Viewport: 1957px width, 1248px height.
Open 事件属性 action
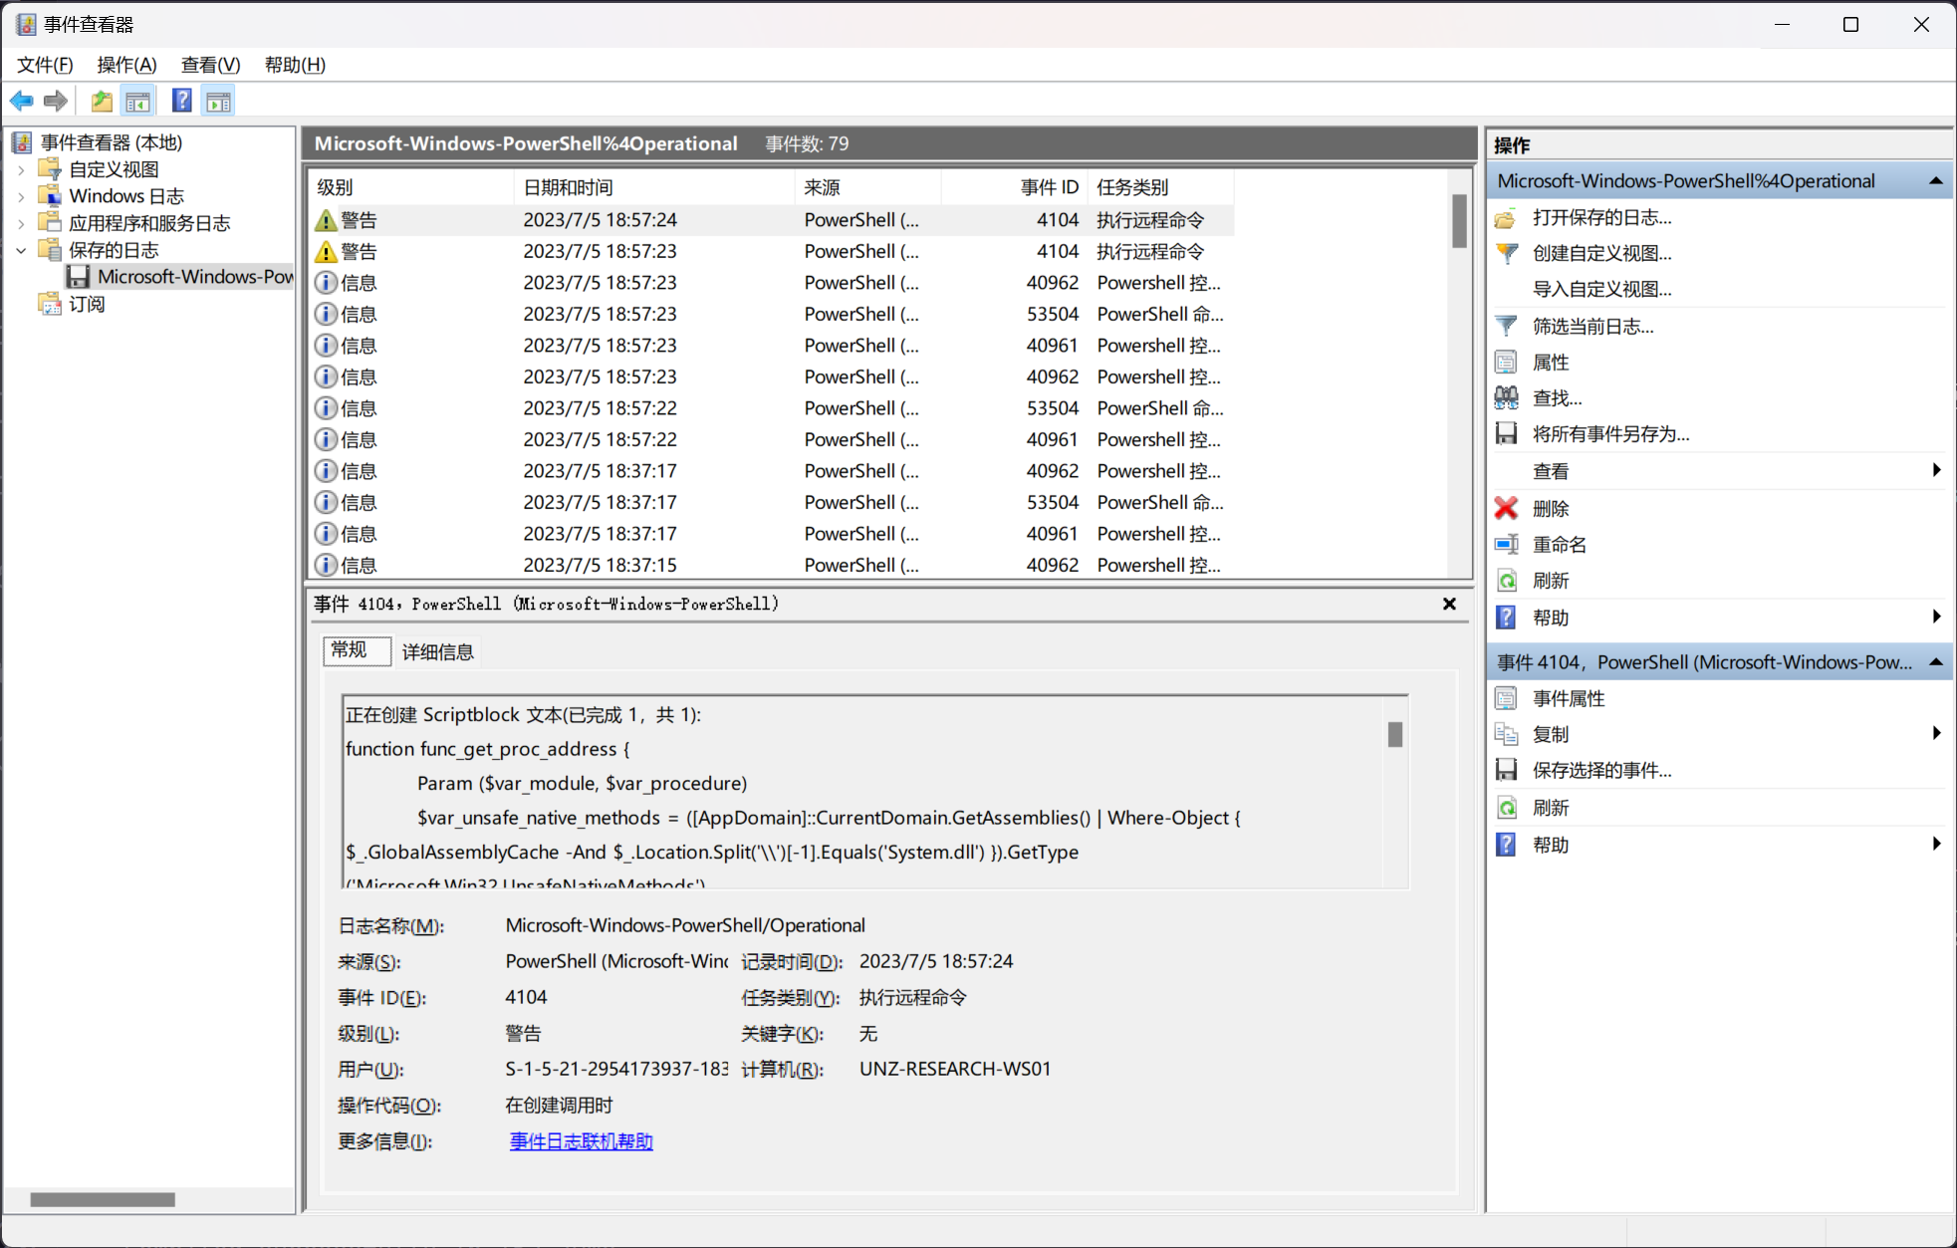pyautogui.click(x=1569, y=698)
